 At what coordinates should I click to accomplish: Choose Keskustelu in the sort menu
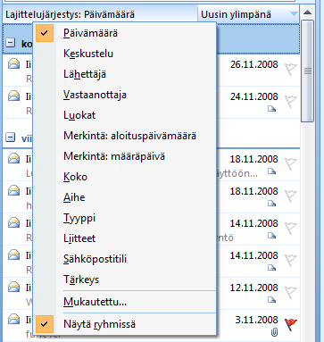point(124,54)
